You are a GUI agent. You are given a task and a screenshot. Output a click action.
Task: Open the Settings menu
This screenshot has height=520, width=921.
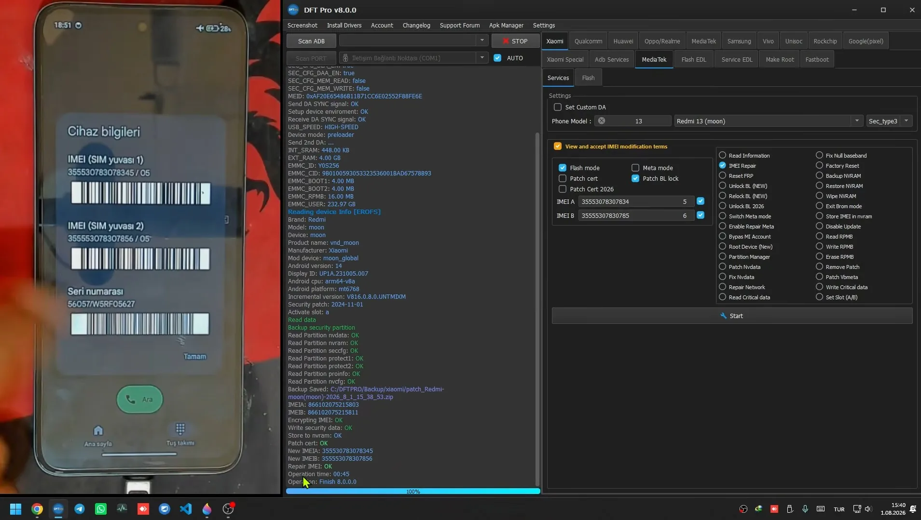[544, 25]
